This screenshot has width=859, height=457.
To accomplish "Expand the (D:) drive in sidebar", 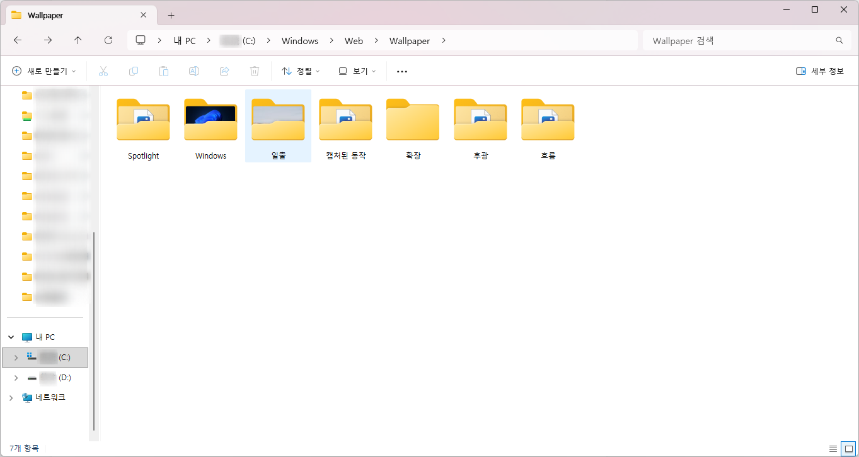I will tap(16, 378).
